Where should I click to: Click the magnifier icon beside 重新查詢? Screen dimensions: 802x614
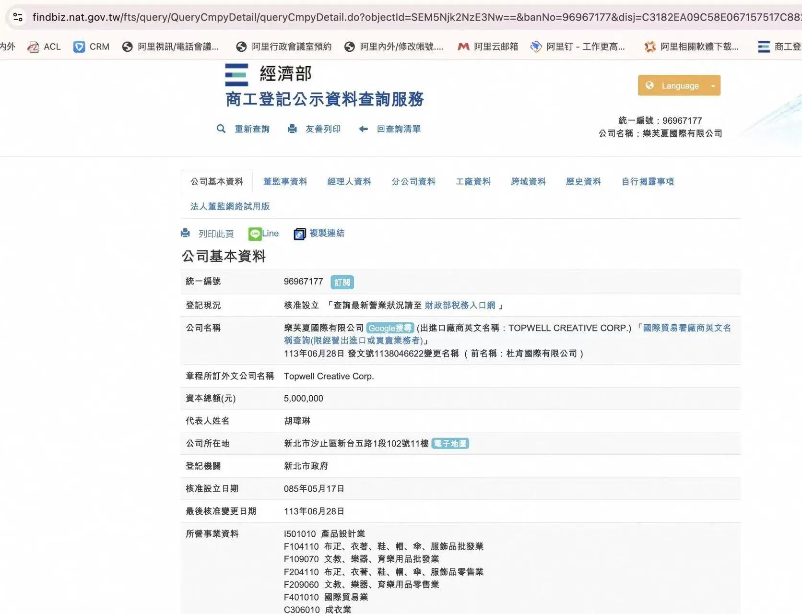click(221, 129)
